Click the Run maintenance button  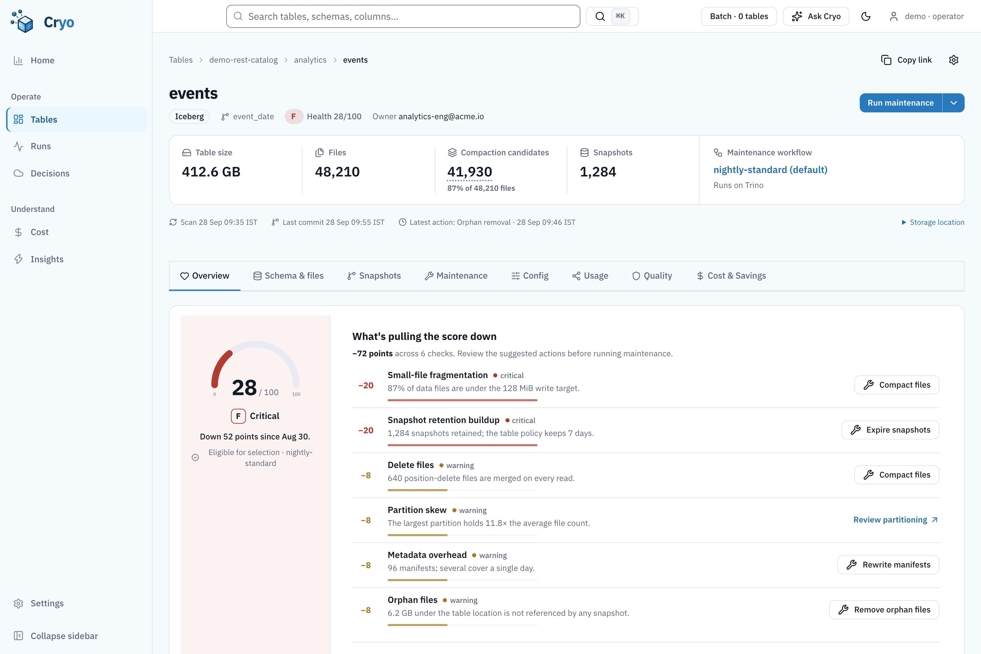pyautogui.click(x=901, y=103)
